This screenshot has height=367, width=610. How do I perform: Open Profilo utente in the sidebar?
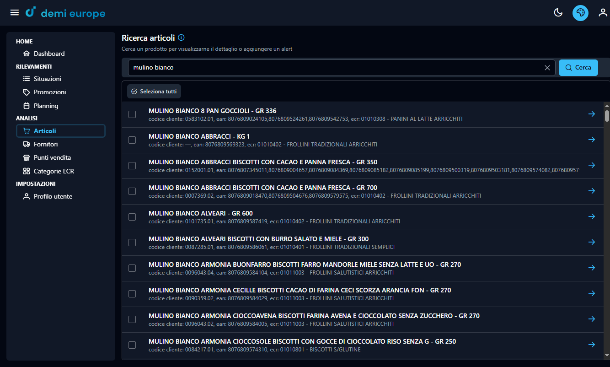tap(60, 196)
